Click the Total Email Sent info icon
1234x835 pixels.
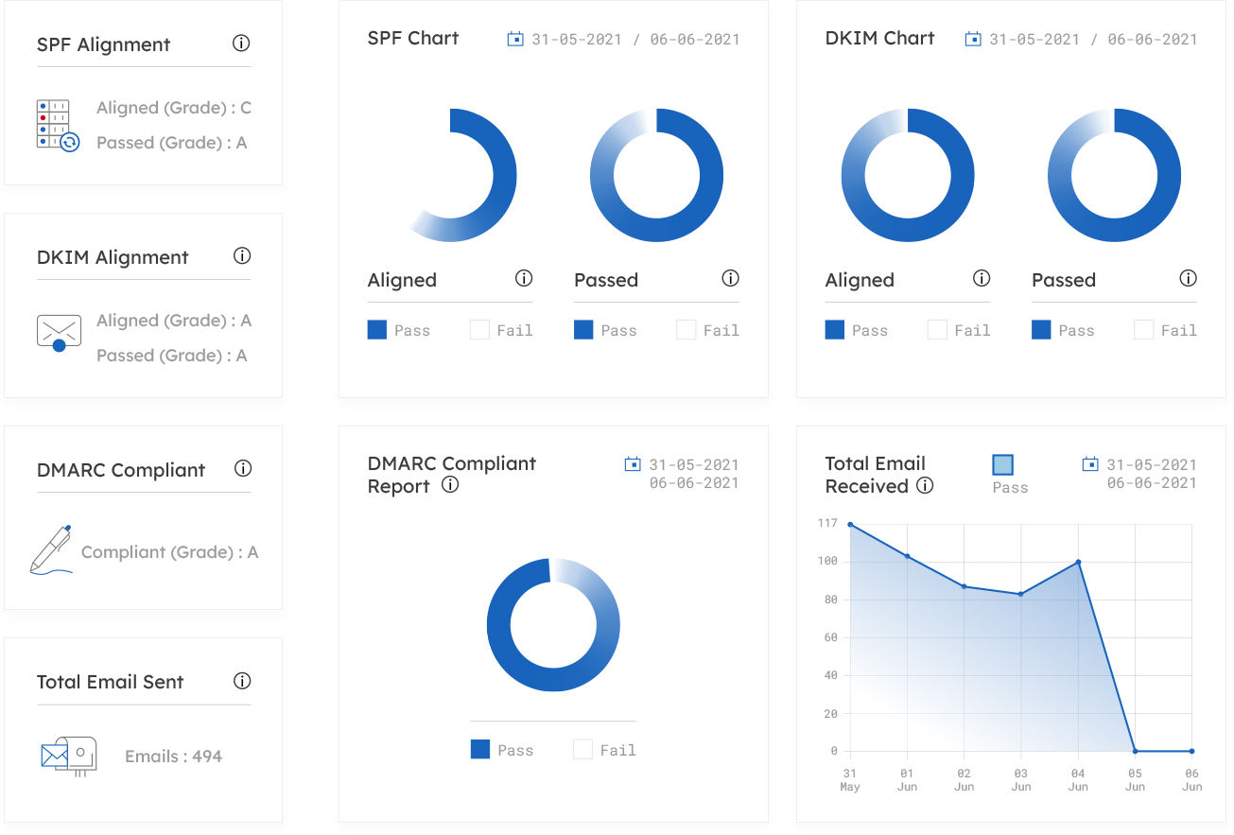point(242,681)
